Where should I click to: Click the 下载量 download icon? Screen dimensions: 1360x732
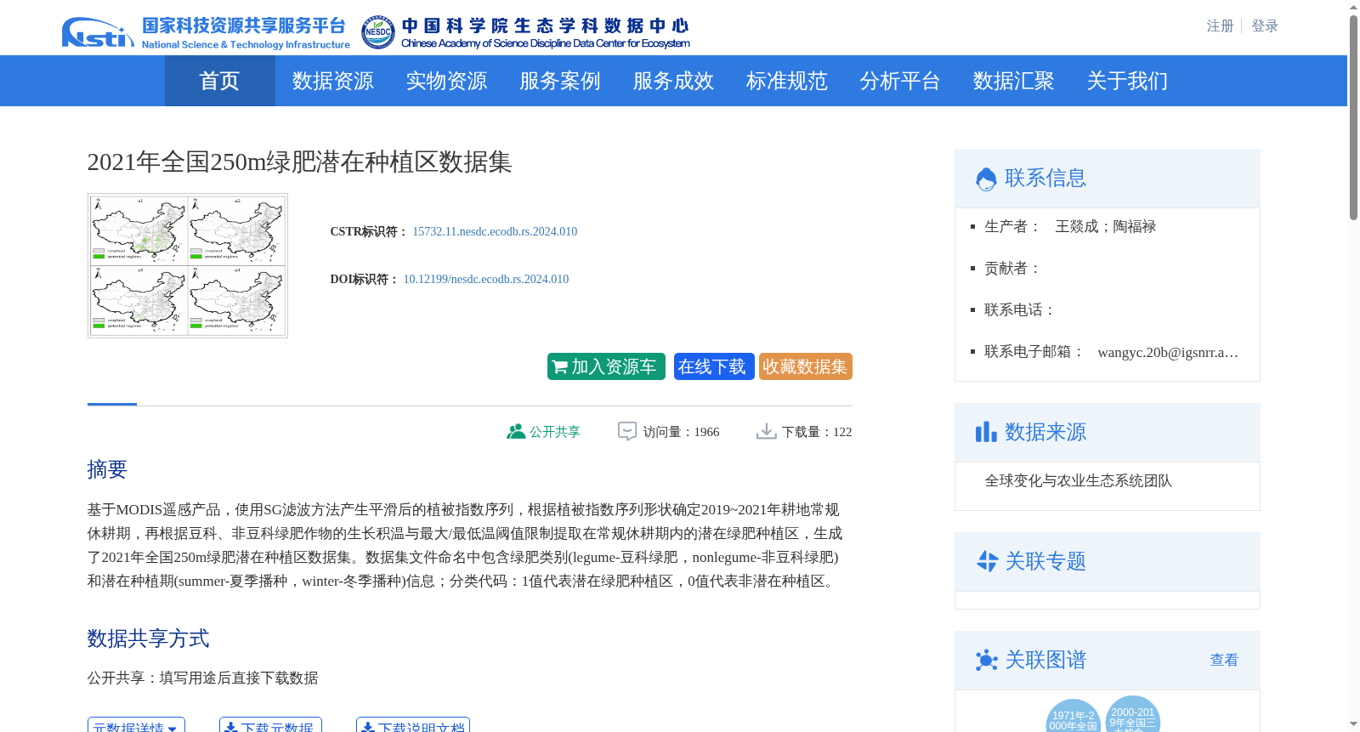point(767,432)
